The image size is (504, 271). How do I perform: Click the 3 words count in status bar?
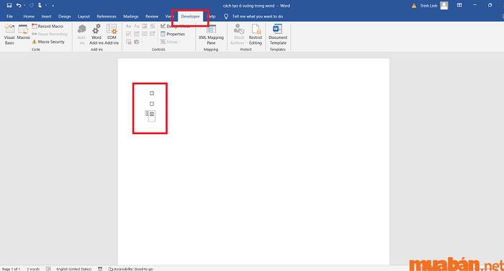point(33,269)
